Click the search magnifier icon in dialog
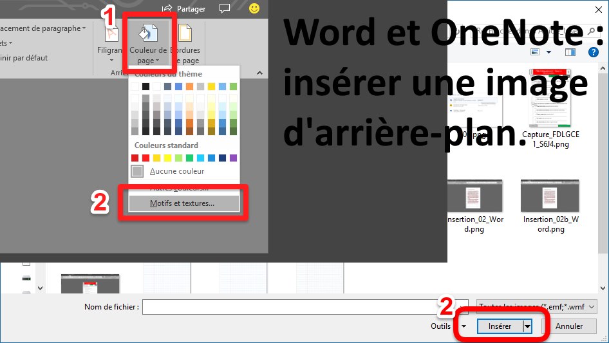Image resolution: width=609 pixels, height=343 pixels. click(591, 31)
